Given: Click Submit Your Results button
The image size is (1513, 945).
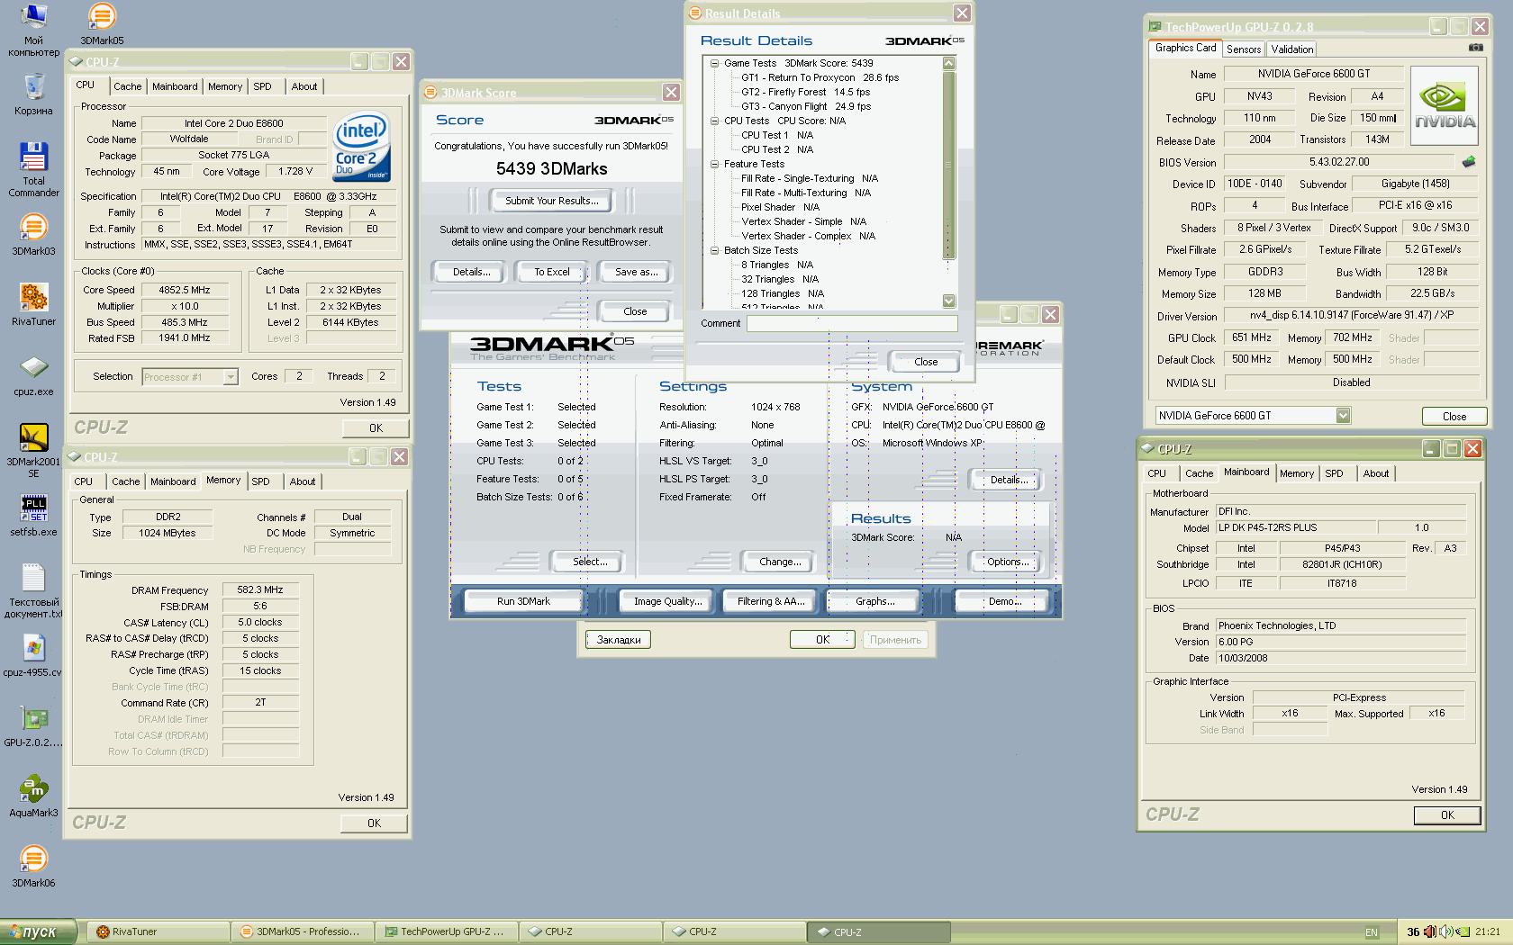Looking at the screenshot, I should (x=551, y=201).
